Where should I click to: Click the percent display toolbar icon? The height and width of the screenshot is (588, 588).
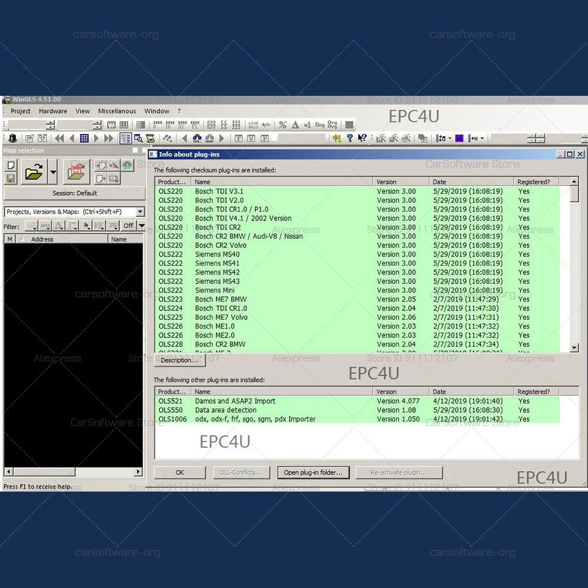(x=282, y=125)
